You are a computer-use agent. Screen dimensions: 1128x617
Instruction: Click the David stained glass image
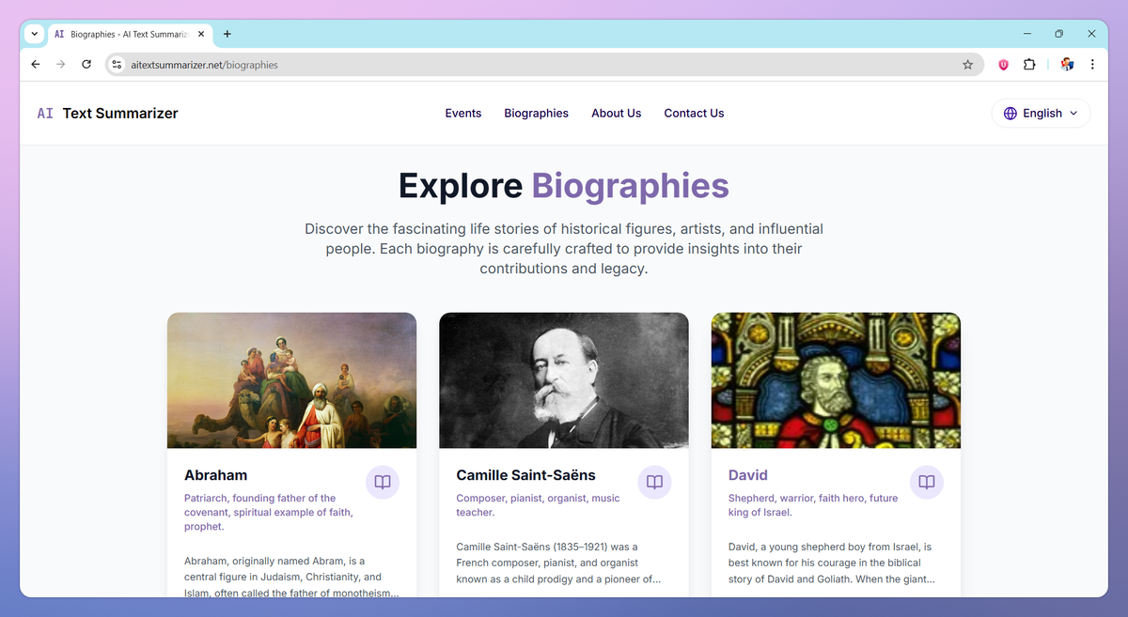click(836, 380)
